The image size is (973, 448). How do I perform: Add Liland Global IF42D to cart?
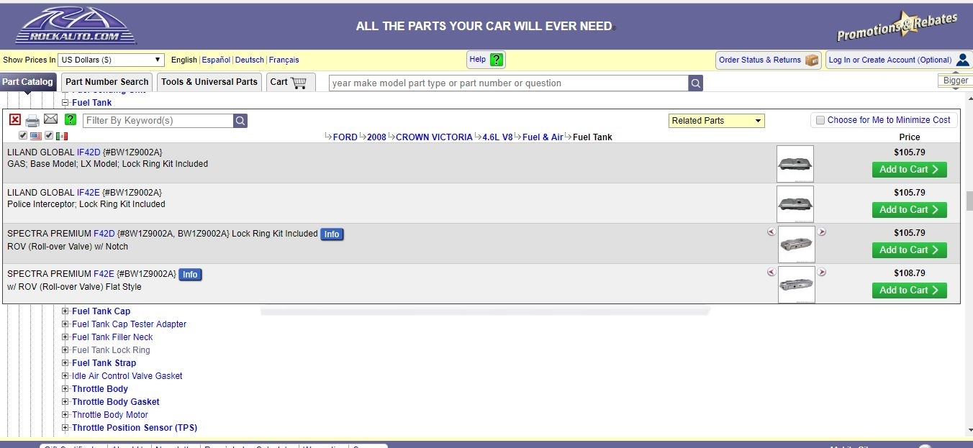click(x=909, y=170)
